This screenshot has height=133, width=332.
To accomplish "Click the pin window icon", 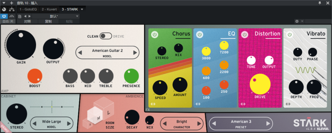I will click(x=320, y=3).
